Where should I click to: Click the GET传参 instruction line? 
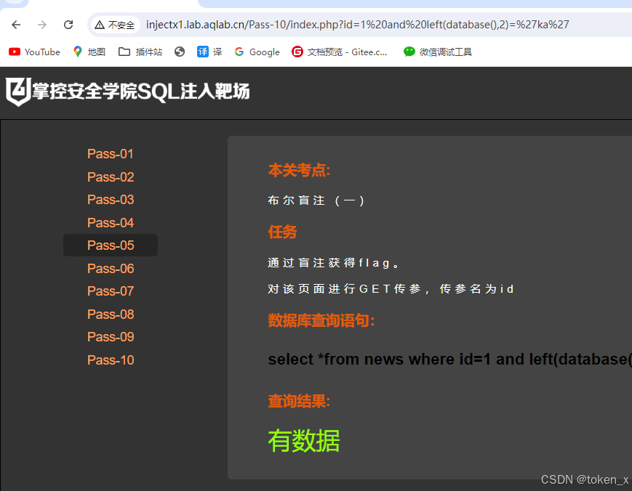tap(391, 288)
